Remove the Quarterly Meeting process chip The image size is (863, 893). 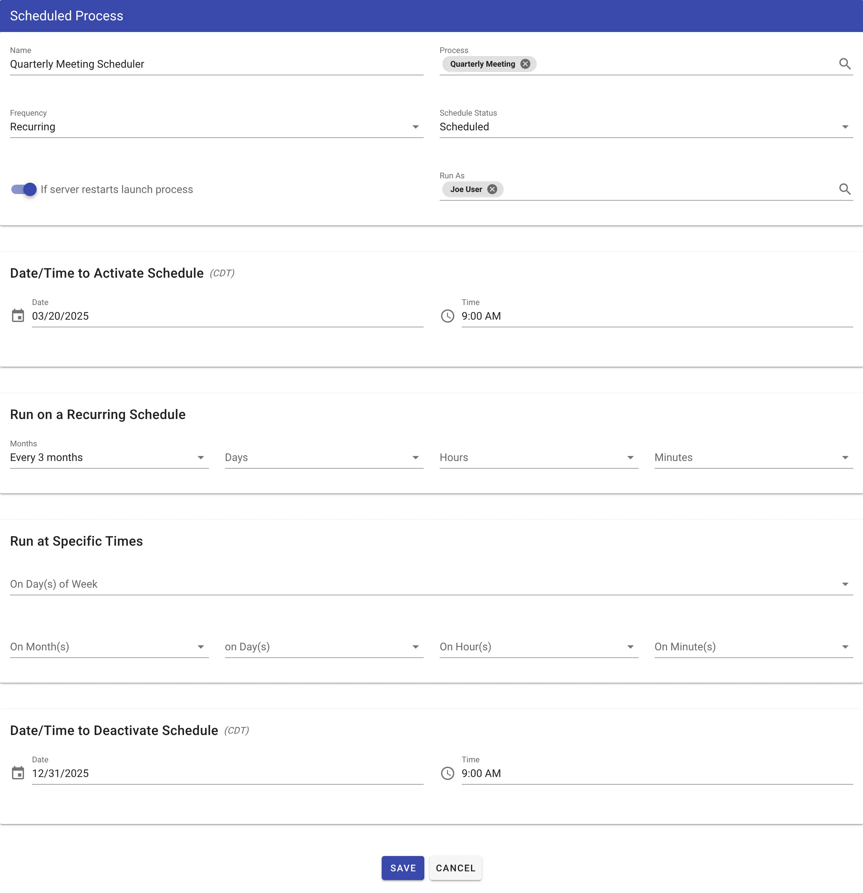pyautogui.click(x=525, y=64)
